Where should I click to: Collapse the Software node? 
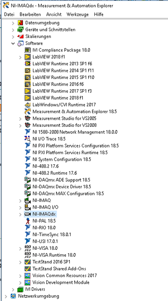[13, 44]
